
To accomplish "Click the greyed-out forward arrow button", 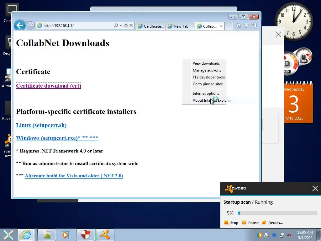I will pos(31,26).
